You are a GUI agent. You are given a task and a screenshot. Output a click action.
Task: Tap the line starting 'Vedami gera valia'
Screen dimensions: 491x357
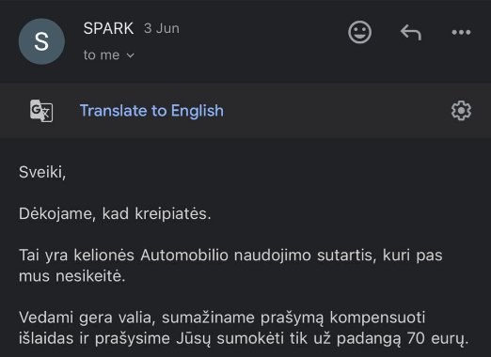coord(222,318)
